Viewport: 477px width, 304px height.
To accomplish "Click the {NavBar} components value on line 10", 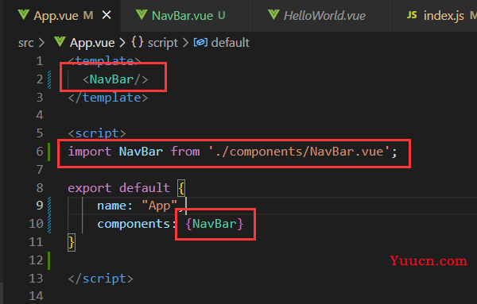I will tap(215, 224).
